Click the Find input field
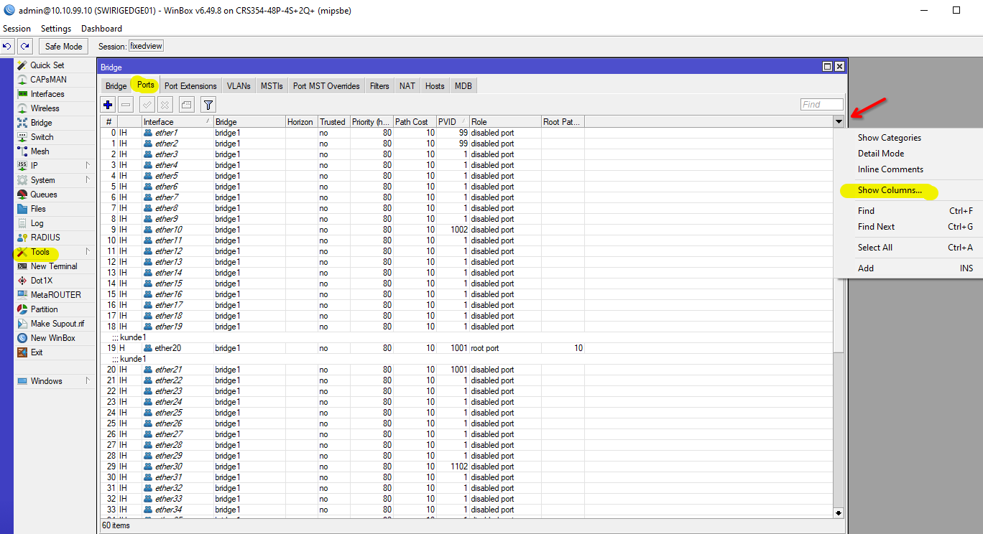Image resolution: width=983 pixels, height=534 pixels. click(821, 105)
